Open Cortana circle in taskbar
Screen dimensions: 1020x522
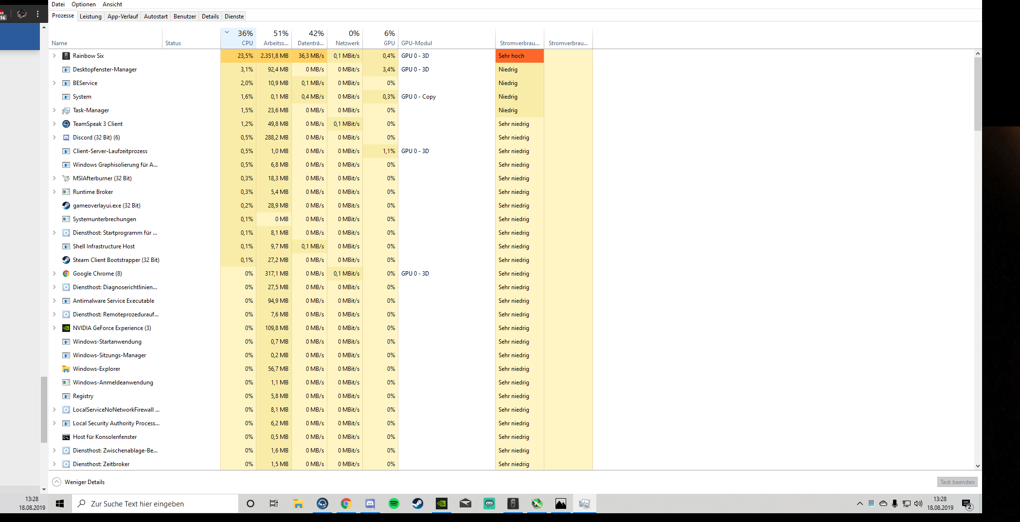coord(251,504)
